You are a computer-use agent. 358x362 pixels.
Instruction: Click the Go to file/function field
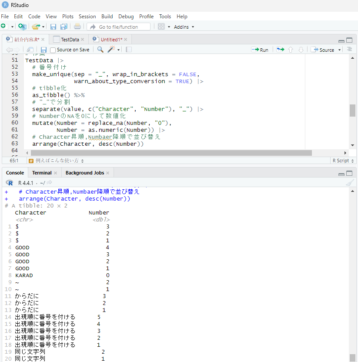click(x=118, y=27)
